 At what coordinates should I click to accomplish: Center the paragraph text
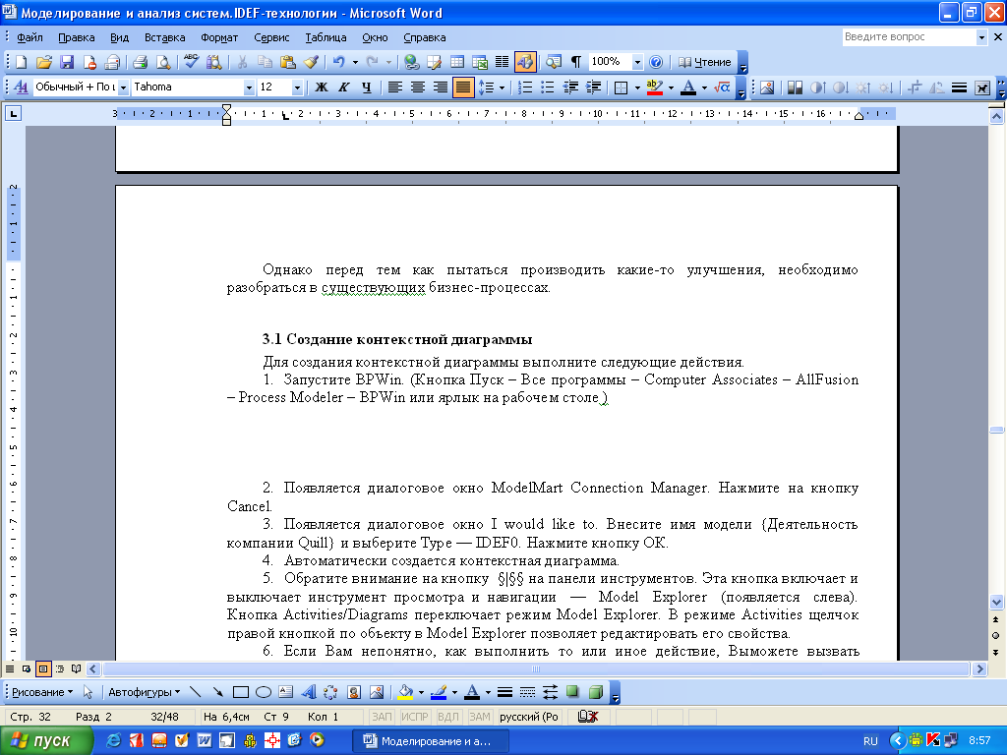point(417,87)
